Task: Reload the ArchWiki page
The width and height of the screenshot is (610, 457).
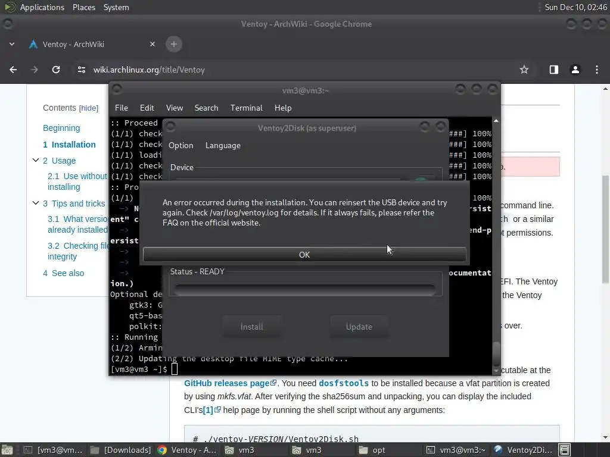Action: point(56,70)
